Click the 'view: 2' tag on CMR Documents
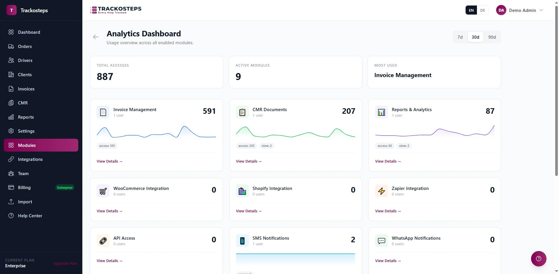 (267, 146)
